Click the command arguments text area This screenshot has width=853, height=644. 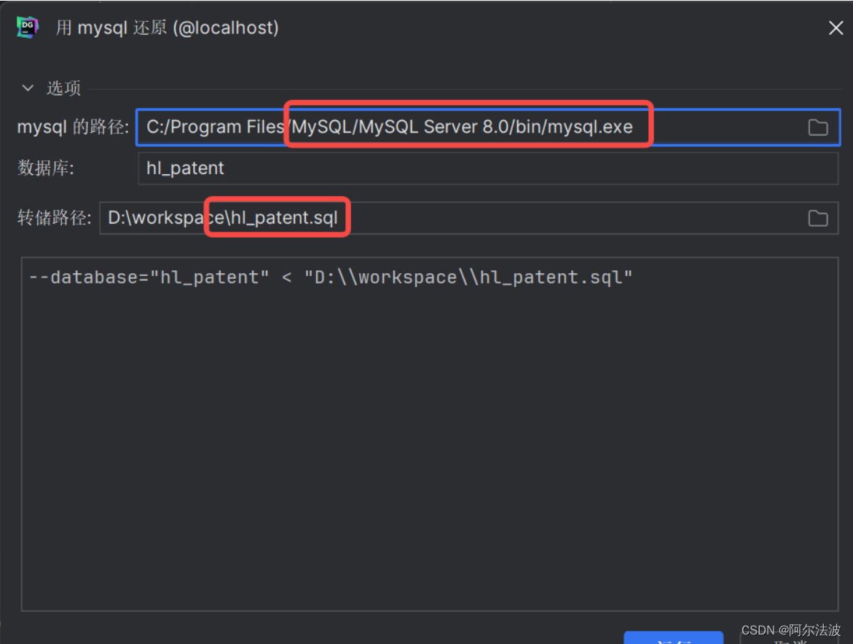point(430,434)
